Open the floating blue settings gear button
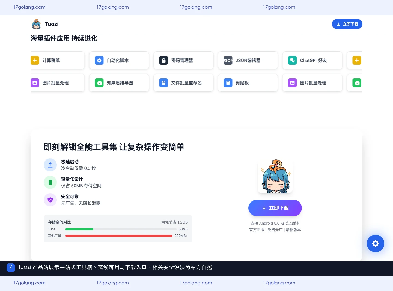The height and width of the screenshot is (291, 393). [x=376, y=244]
